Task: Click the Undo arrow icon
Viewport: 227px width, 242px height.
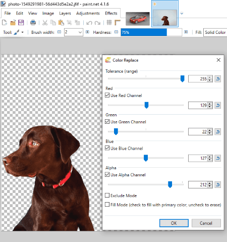Action: 89,23
